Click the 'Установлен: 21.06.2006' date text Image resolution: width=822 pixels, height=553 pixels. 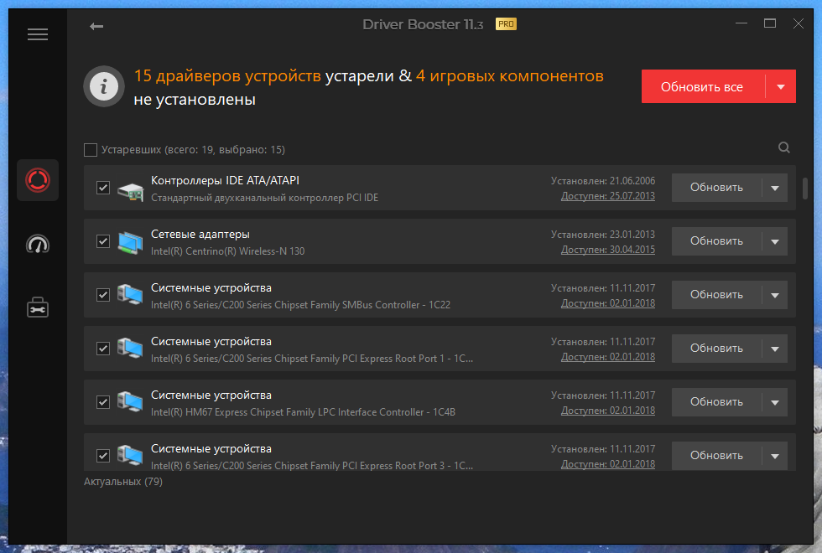(603, 181)
